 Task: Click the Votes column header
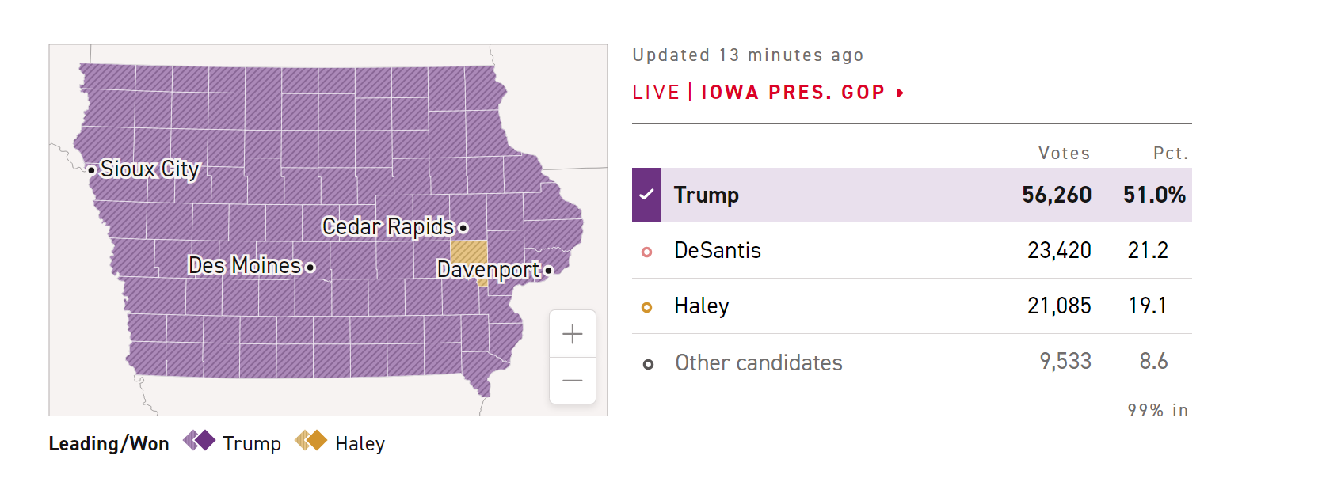(1064, 154)
